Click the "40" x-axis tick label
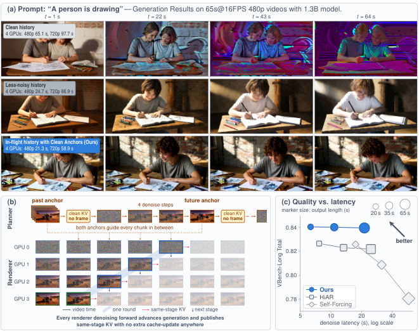 (x=392, y=316)
